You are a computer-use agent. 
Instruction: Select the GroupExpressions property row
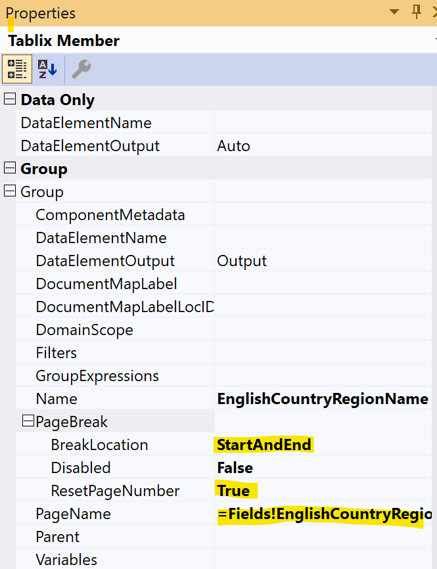[223, 376]
